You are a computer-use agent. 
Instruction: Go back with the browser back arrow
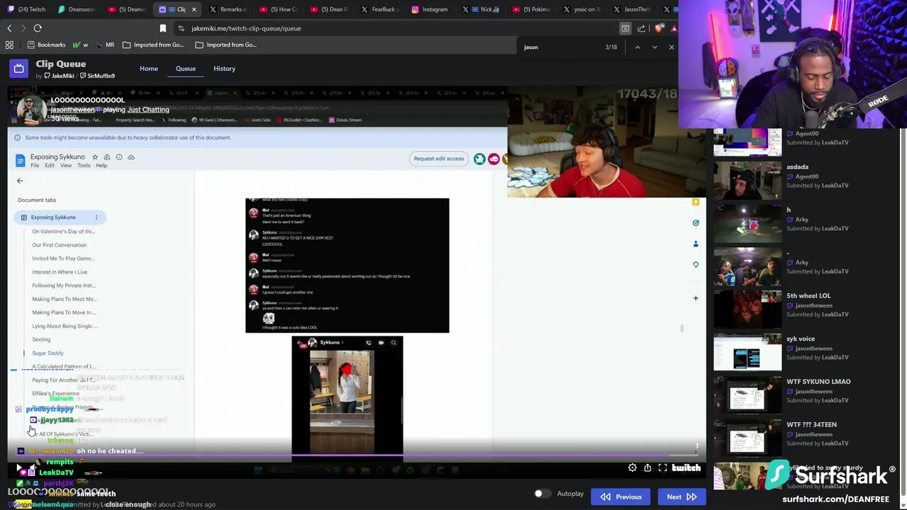(x=9, y=28)
